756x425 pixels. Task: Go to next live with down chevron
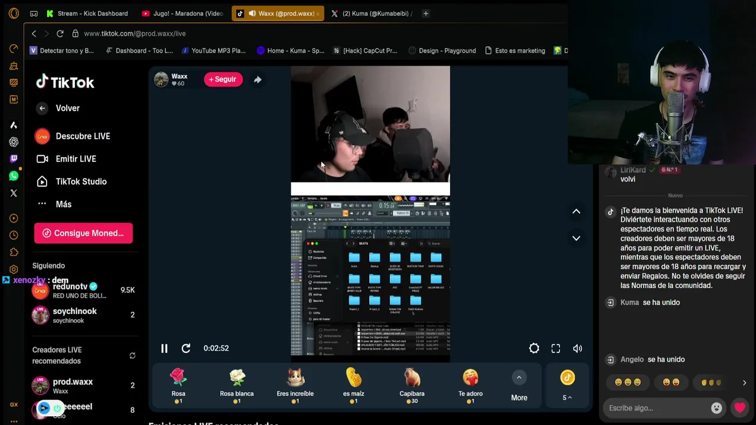[x=576, y=238]
